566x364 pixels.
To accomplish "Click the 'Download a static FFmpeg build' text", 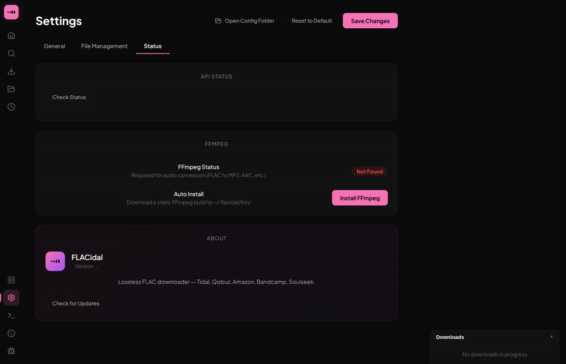I will pos(189,202).
